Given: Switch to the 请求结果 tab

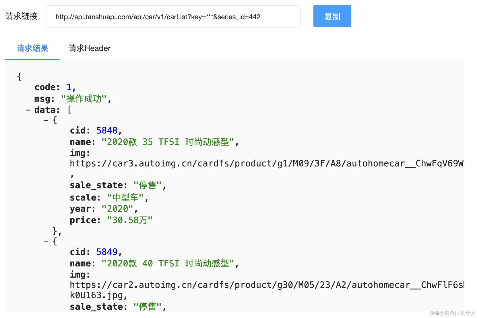Looking at the screenshot, I should click(x=32, y=48).
